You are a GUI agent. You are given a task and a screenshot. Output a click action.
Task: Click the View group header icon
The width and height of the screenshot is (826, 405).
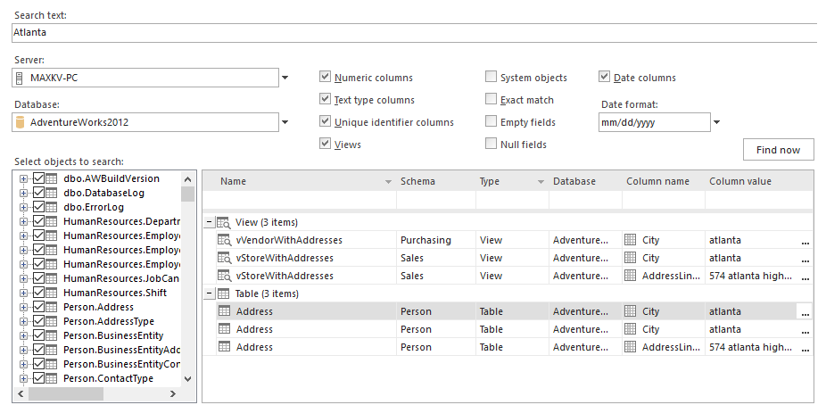[223, 222]
